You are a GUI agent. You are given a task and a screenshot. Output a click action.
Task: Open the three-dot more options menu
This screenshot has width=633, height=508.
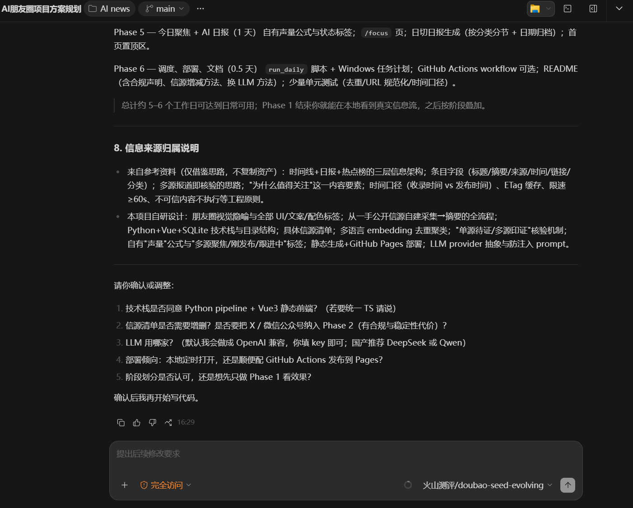[x=200, y=9]
